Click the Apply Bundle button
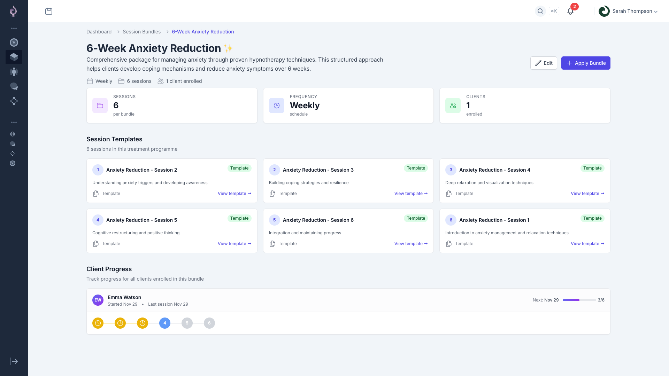 [x=585, y=63]
